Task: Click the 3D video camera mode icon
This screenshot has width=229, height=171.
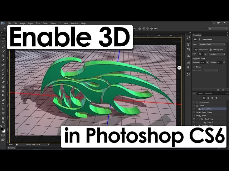Action: (x=156, y=28)
